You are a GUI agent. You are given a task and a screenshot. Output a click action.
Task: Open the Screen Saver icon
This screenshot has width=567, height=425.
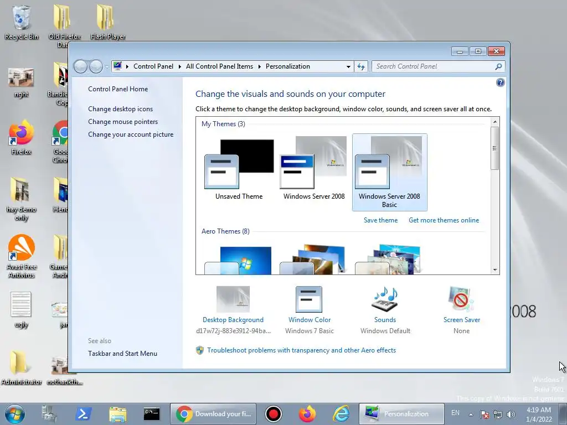[x=461, y=299]
